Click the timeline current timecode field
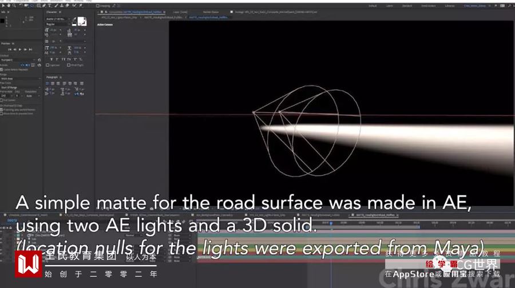The width and height of the screenshot is (515, 288). pos(12,220)
